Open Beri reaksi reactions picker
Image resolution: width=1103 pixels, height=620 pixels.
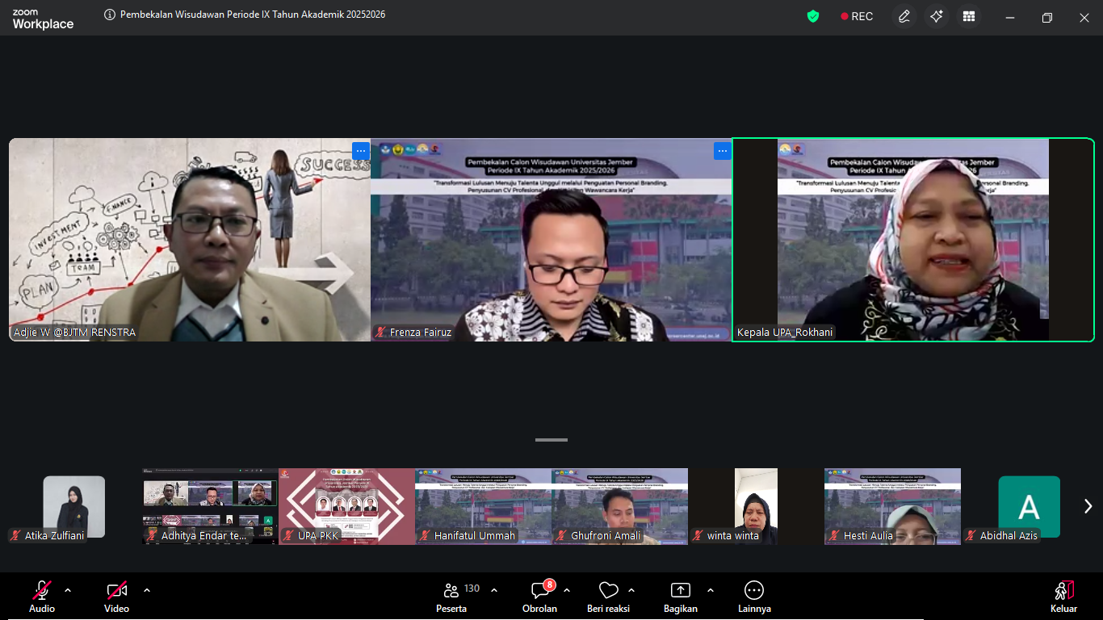point(608,596)
